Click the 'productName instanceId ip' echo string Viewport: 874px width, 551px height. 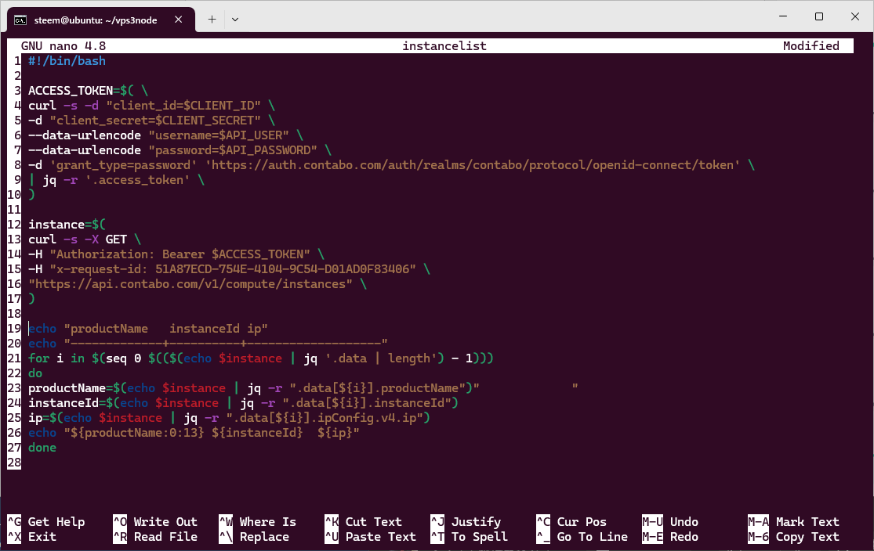[x=165, y=329]
